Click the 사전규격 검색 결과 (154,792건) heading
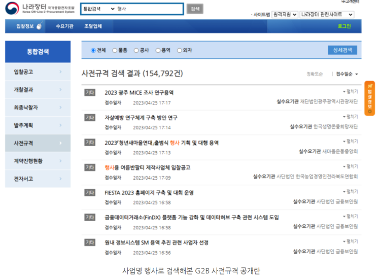377x278 pixels. pyautogui.click(x=132, y=73)
